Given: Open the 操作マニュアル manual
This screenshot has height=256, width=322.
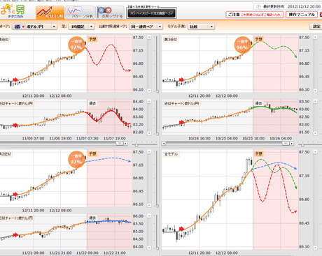Looking at the screenshot, I should tap(302, 15).
